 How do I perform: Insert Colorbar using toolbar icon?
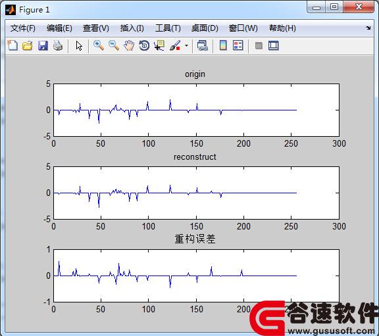[223, 45]
